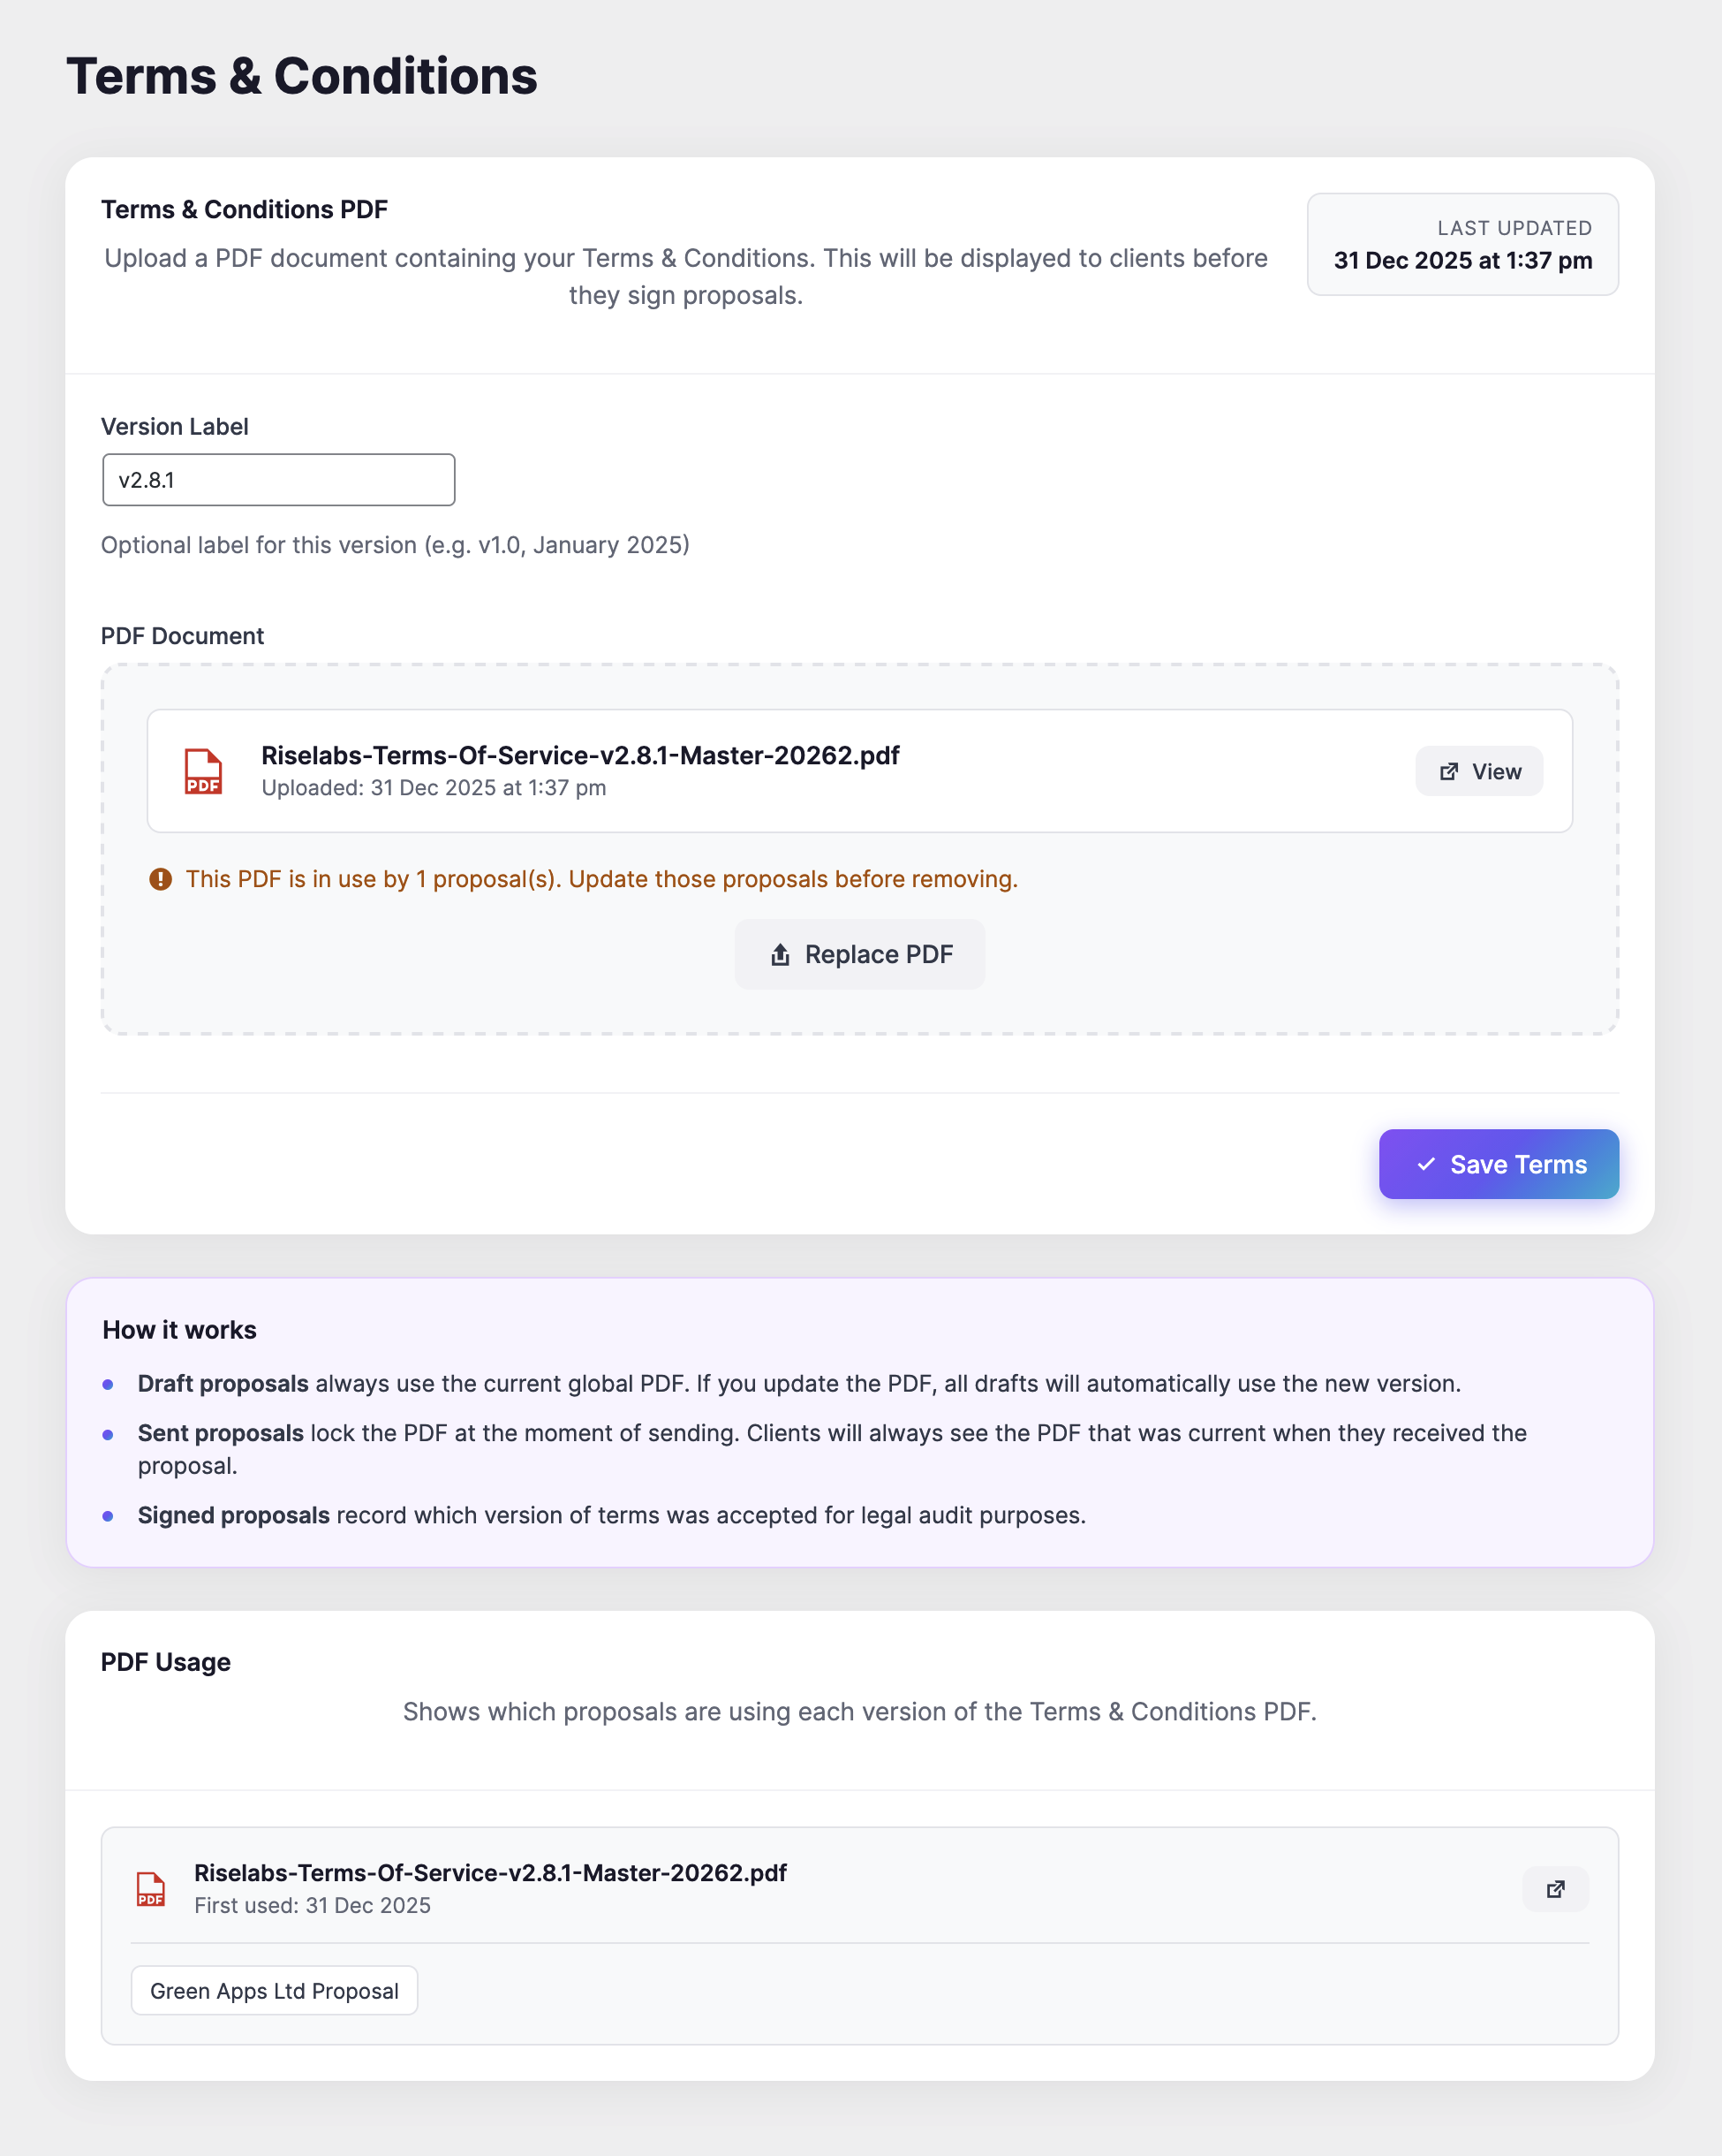Click the orange warning exclamation icon
This screenshot has width=1722, height=2156.
(160, 879)
